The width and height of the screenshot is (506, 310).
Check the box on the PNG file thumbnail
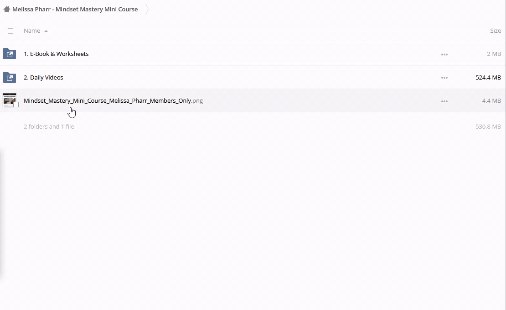tap(16, 105)
